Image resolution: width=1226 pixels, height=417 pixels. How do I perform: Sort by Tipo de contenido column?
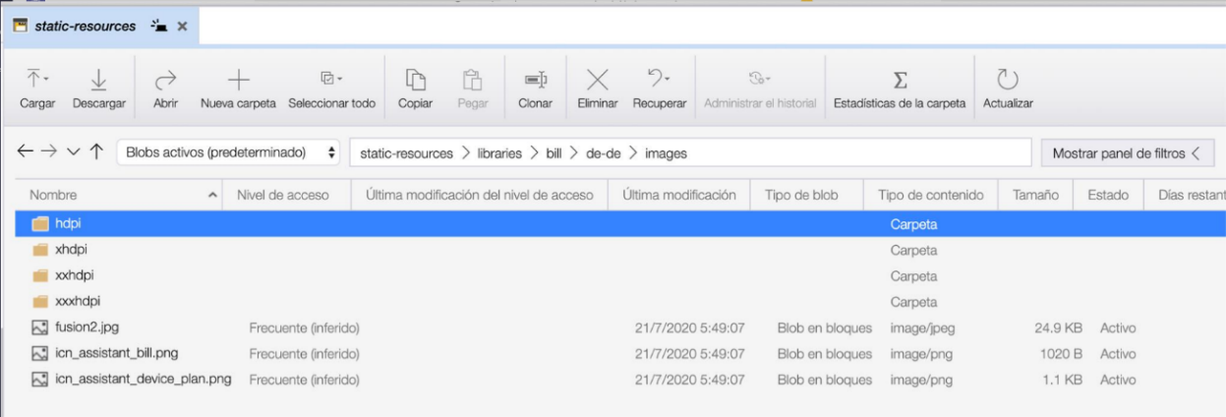(x=930, y=195)
